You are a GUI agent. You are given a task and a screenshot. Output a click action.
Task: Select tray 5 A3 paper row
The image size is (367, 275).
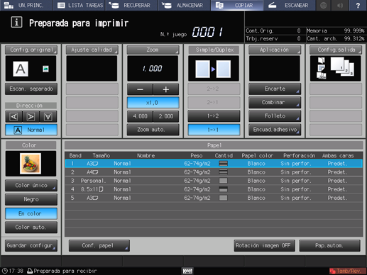click(214, 198)
